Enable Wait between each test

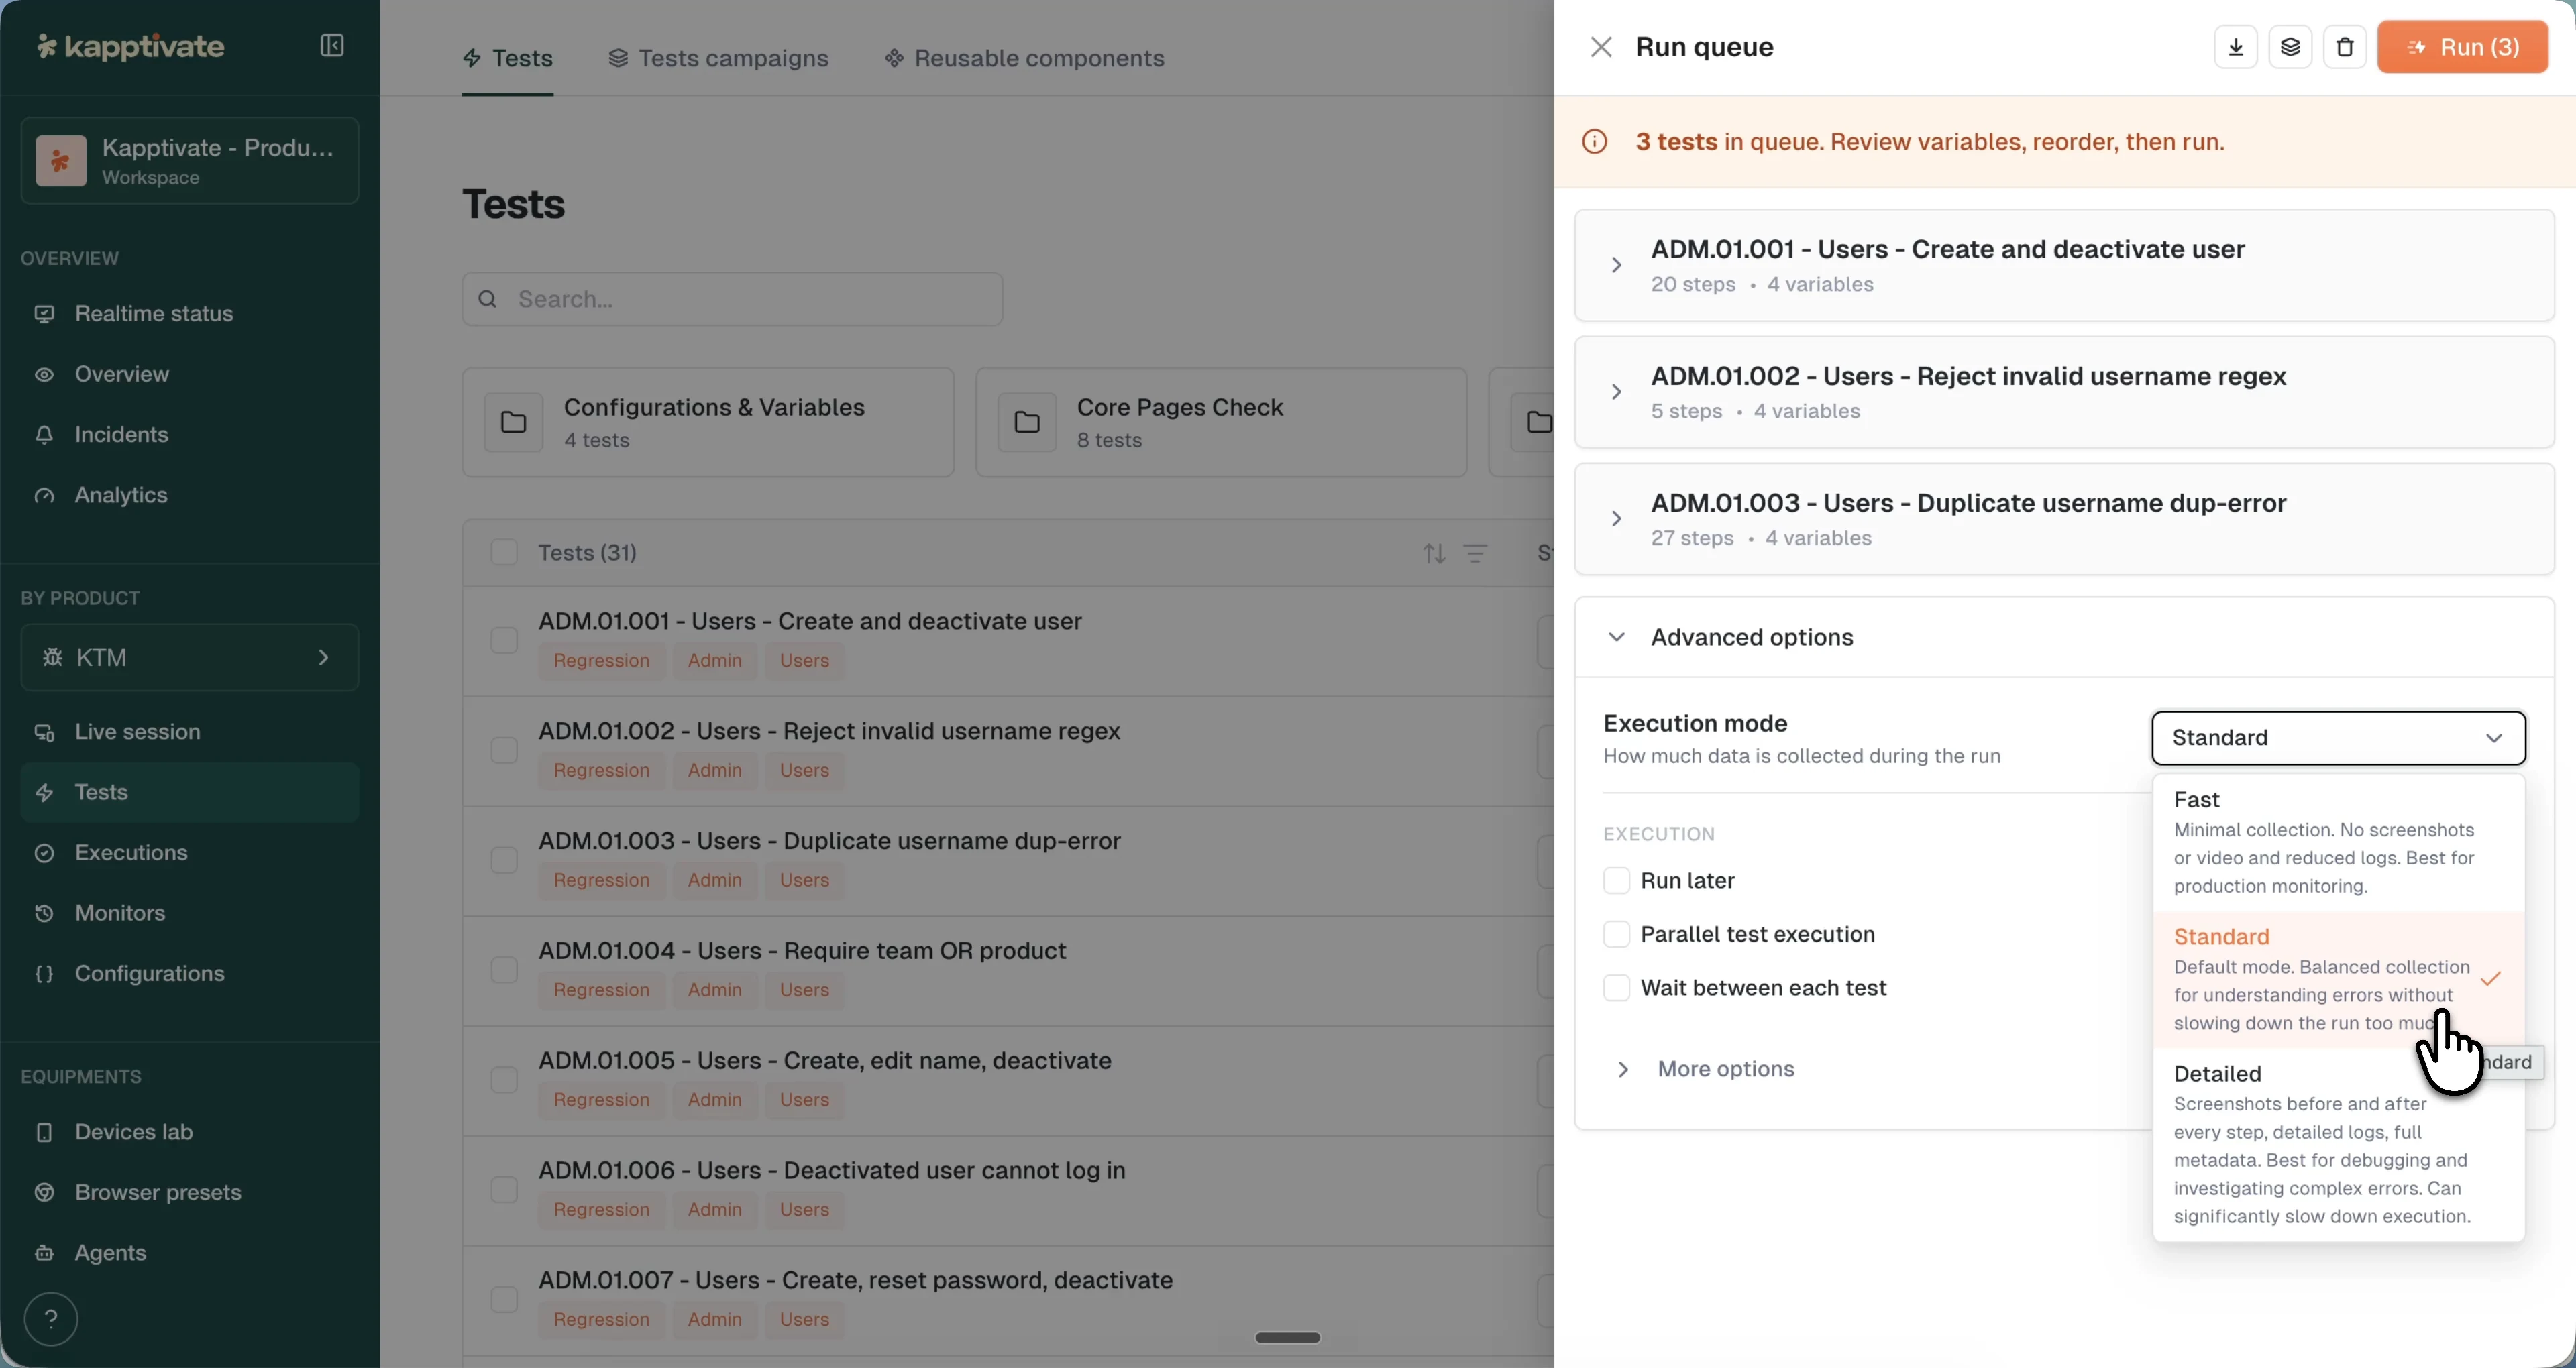tap(1616, 988)
